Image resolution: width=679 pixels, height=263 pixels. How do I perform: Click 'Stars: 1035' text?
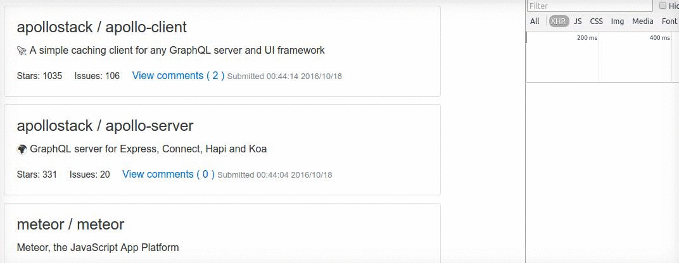[x=39, y=76]
